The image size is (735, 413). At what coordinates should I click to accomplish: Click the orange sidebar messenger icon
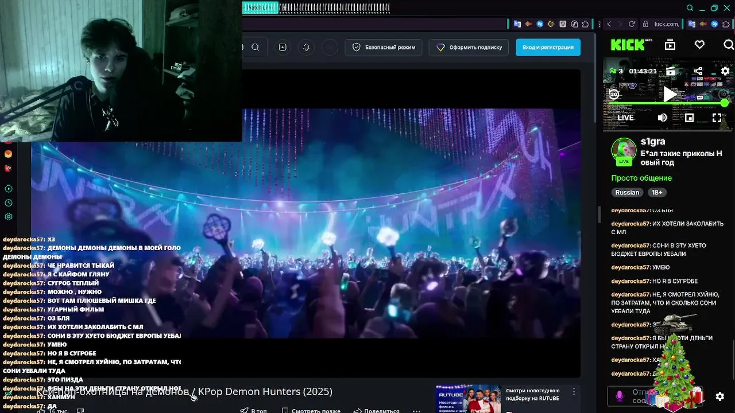pos(8,154)
